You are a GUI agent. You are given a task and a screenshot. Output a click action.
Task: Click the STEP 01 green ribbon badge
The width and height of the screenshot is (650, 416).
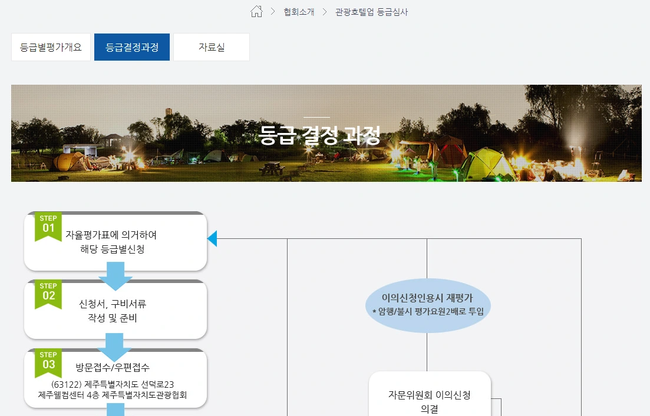[x=48, y=224]
